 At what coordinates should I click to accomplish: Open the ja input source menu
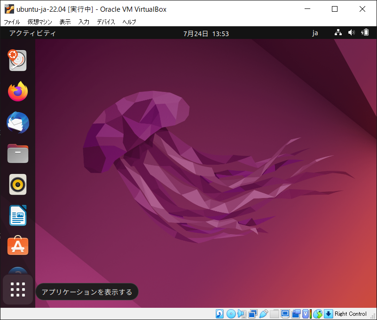pos(315,33)
